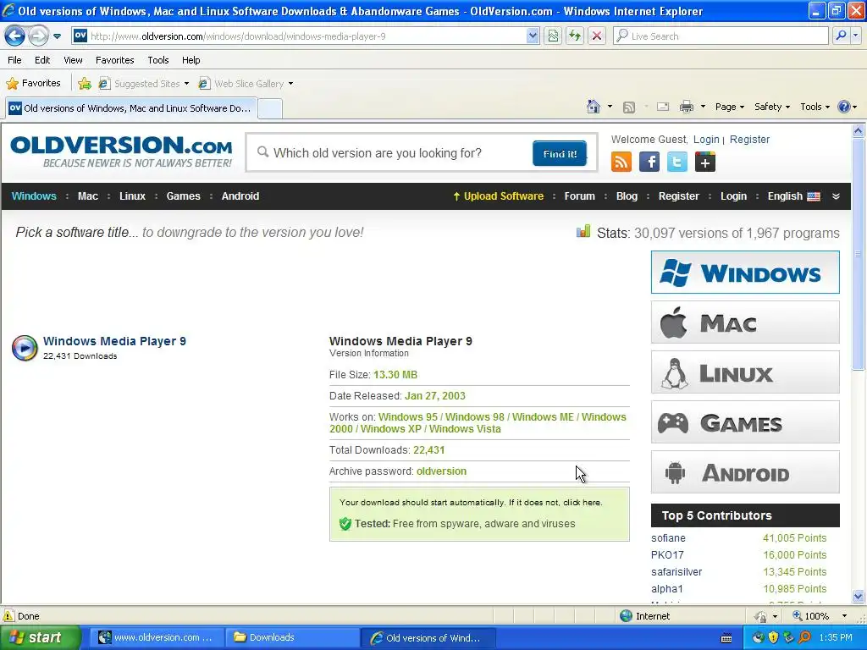Open the Help menu
The height and width of the screenshot is (650, 867).
(191, 60)
